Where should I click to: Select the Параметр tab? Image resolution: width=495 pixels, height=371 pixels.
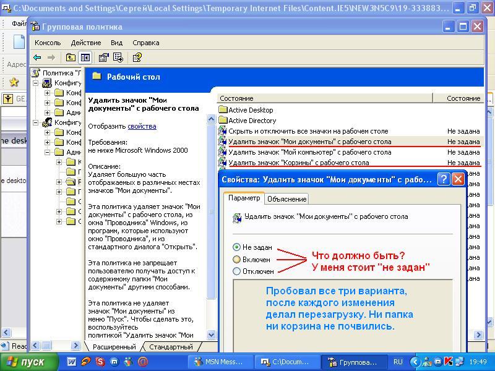click(x=244, y=198)
